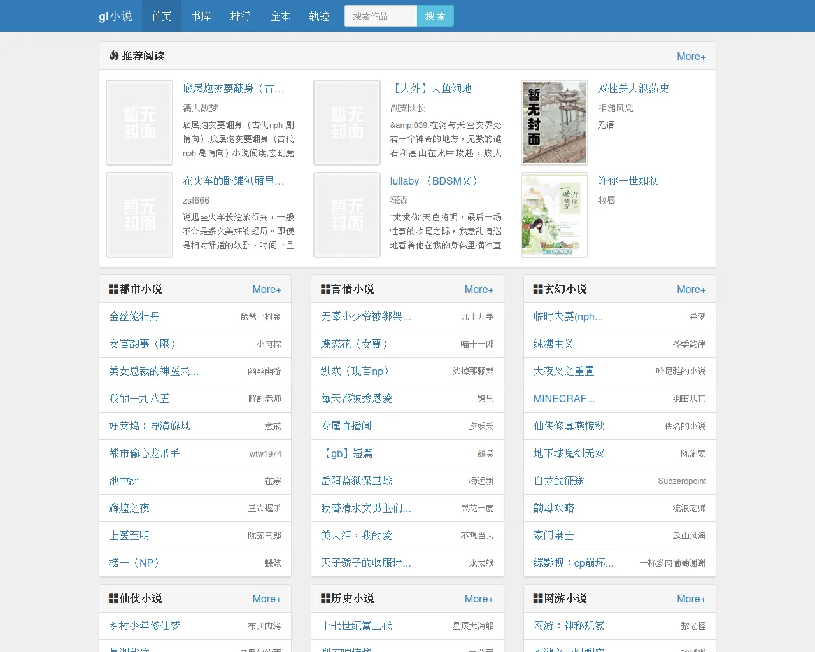Screen dimensions: 815x652
Task: Click the gl小说 site logo
Action: (115, 16)
